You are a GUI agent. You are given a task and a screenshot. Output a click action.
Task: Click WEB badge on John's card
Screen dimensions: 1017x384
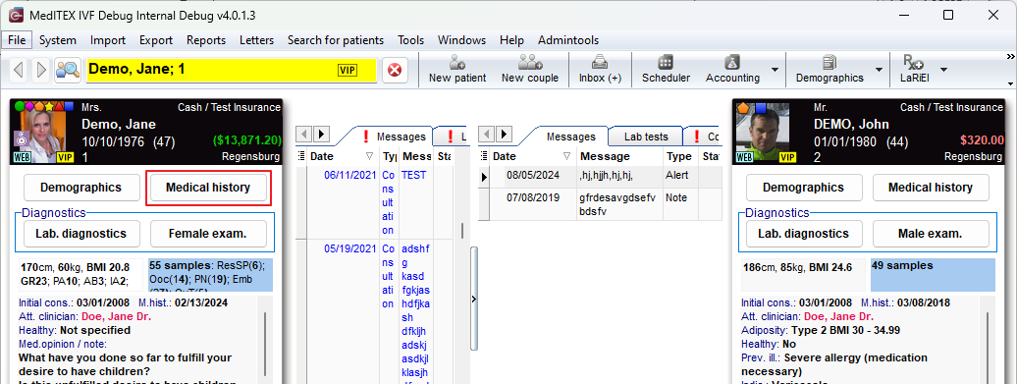[745, 157]
